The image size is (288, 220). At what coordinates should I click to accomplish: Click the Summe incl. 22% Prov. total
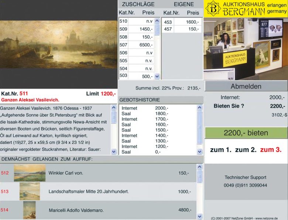point(168,88)
